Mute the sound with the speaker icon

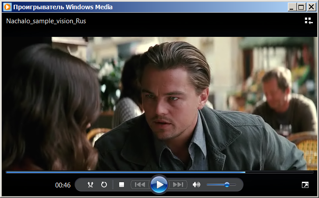196,185
